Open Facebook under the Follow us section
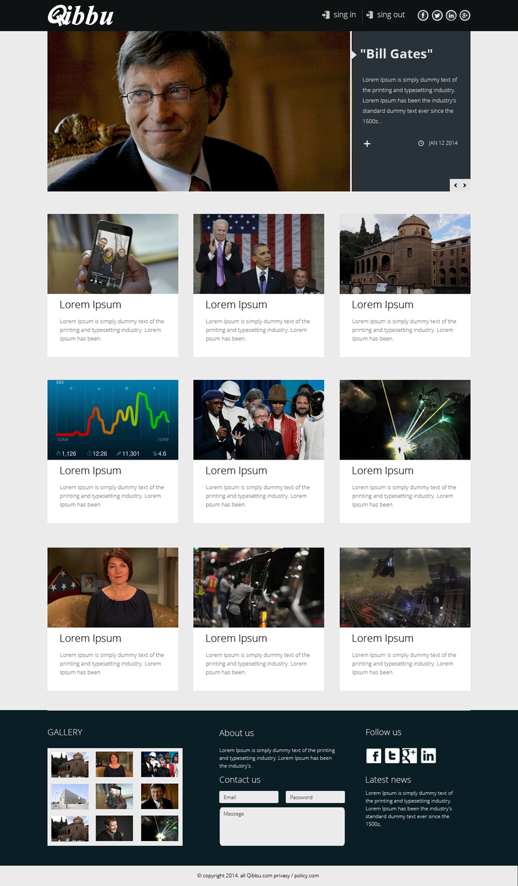The image size is (518, 886). [373, 755]
